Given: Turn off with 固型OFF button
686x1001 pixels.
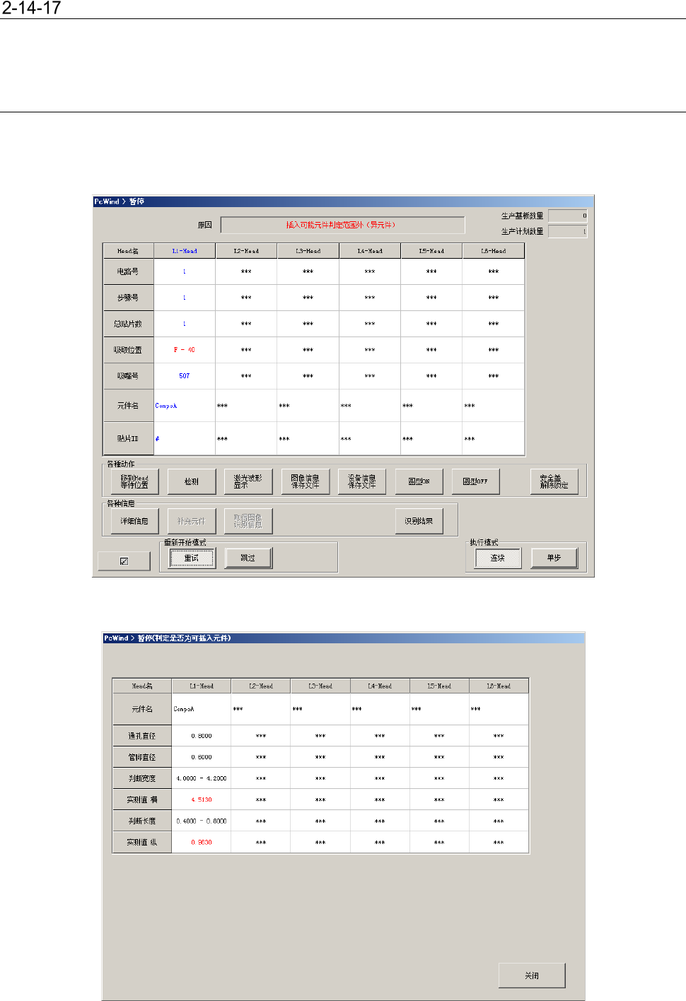Looking at the screenshot, I should [x=475, y=481].
